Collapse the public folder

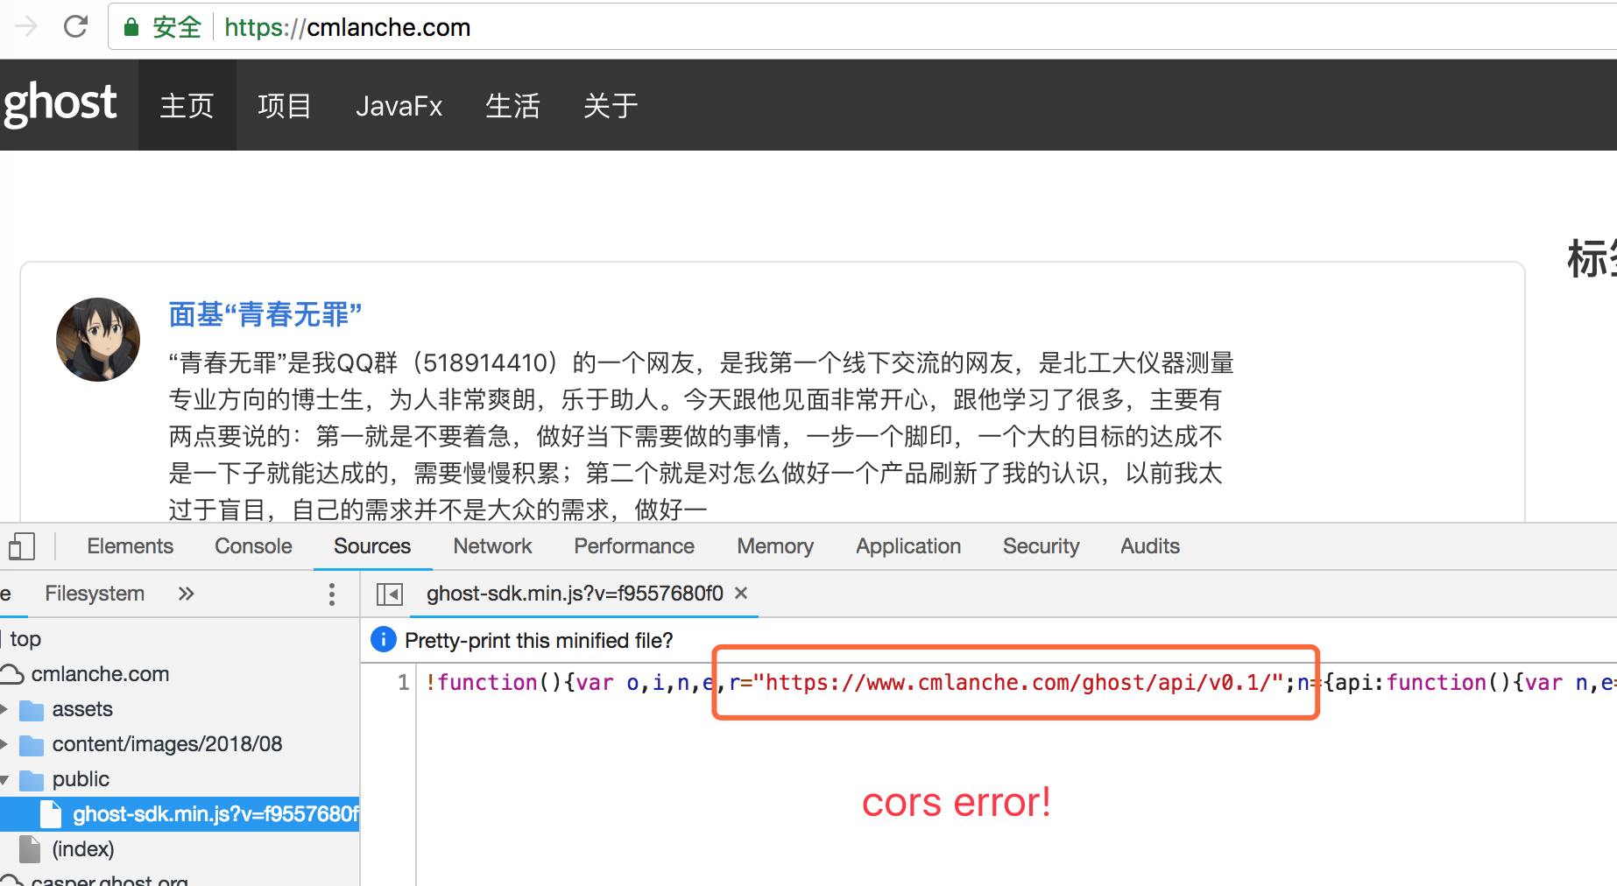point(4,779)
